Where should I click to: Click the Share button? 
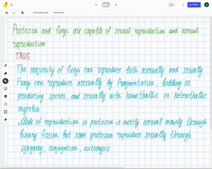point(194,5)
